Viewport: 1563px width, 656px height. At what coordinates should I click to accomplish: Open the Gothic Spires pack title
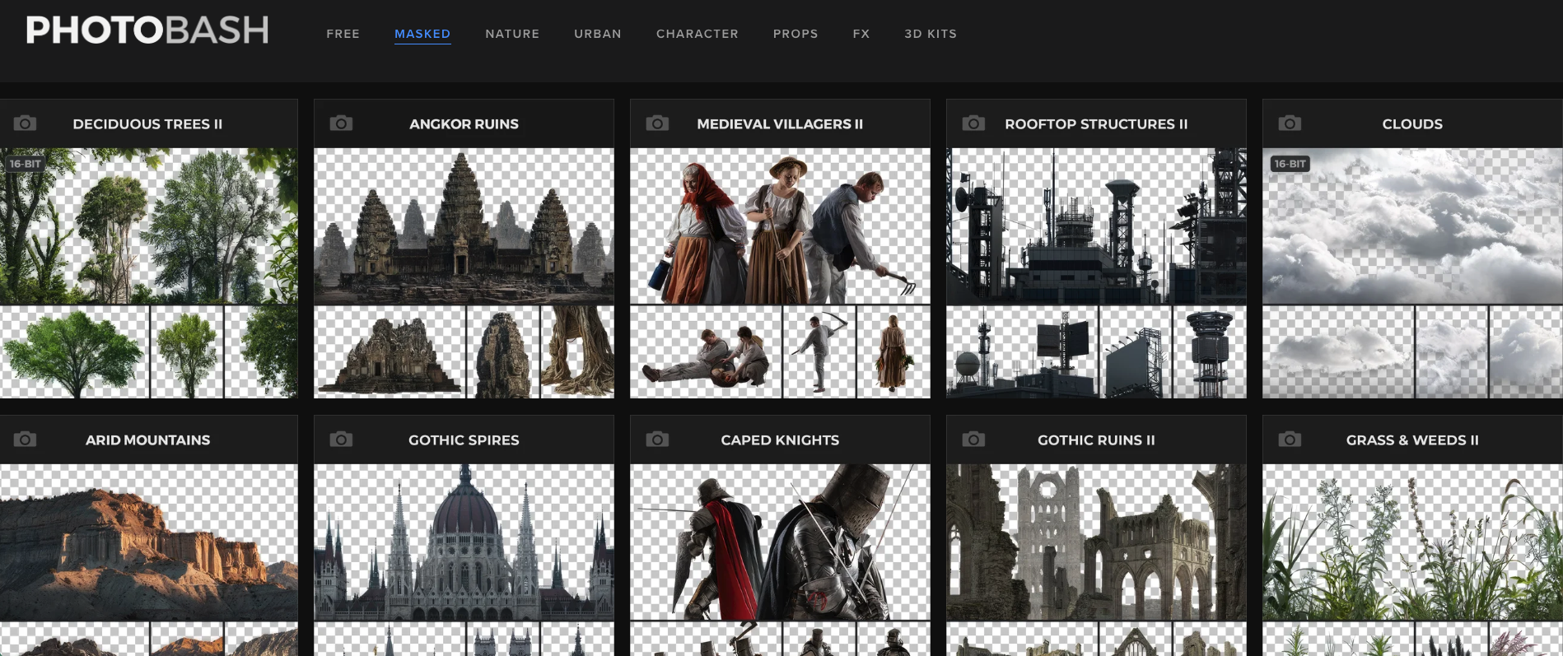464,440
